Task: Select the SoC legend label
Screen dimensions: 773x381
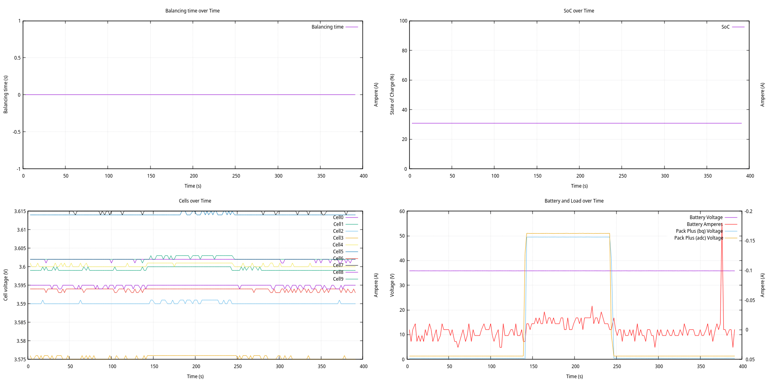Action: 725,27
